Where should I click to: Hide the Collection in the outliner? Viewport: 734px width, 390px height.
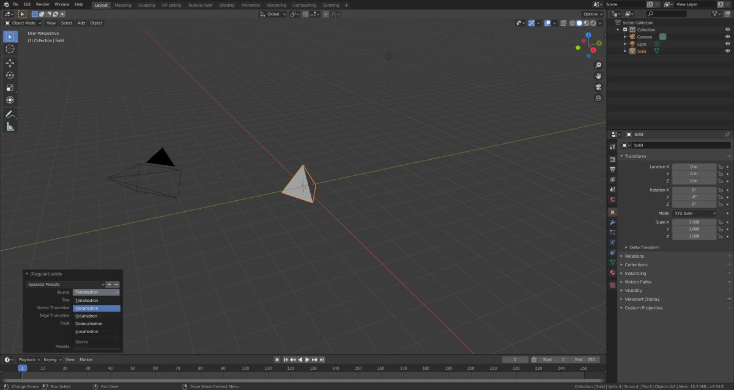(x=727, y=29)
